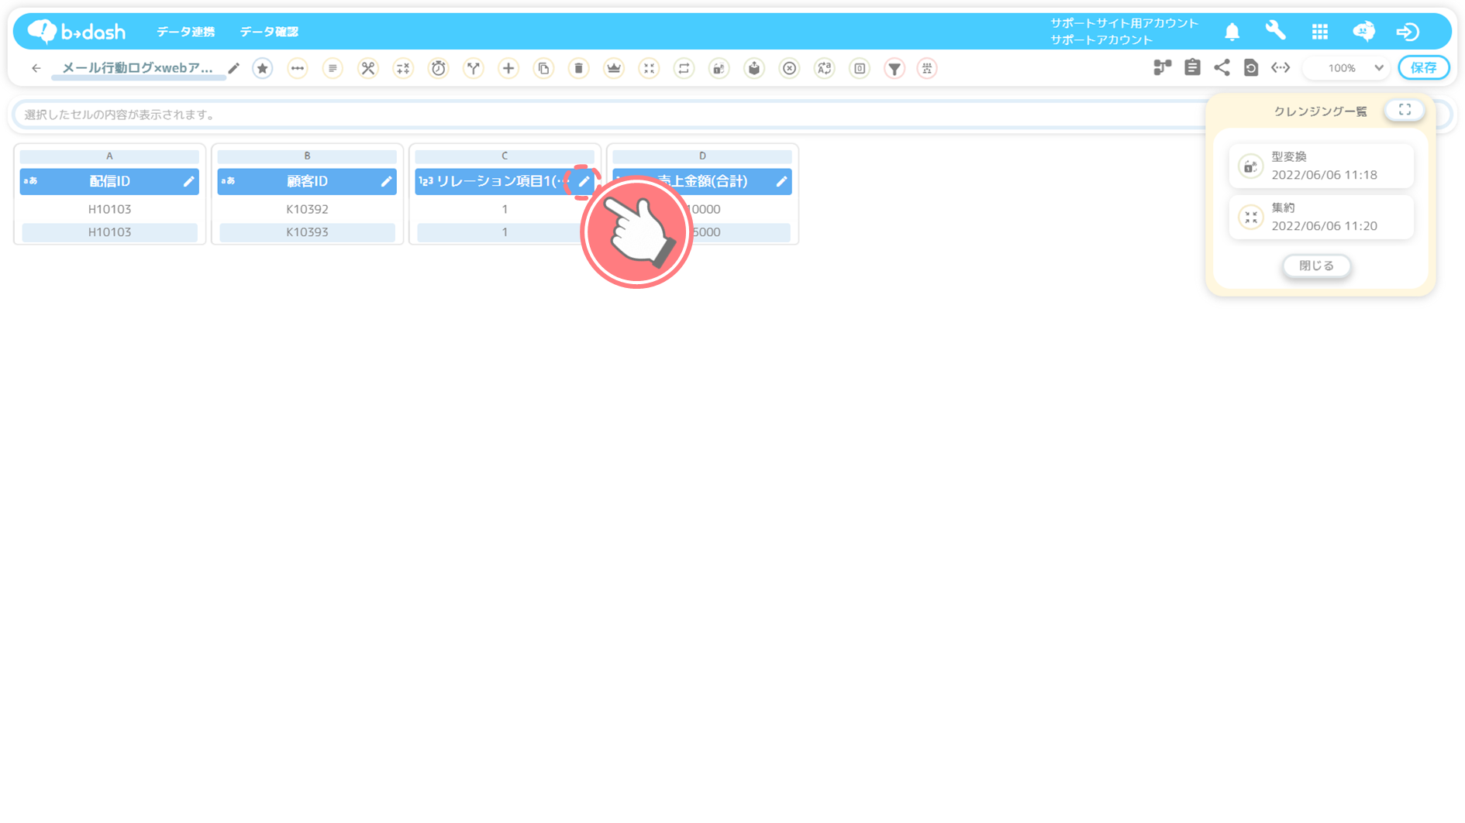Select column letter B
Screen dimensions: 1465x823
click(x=307, y=156)
